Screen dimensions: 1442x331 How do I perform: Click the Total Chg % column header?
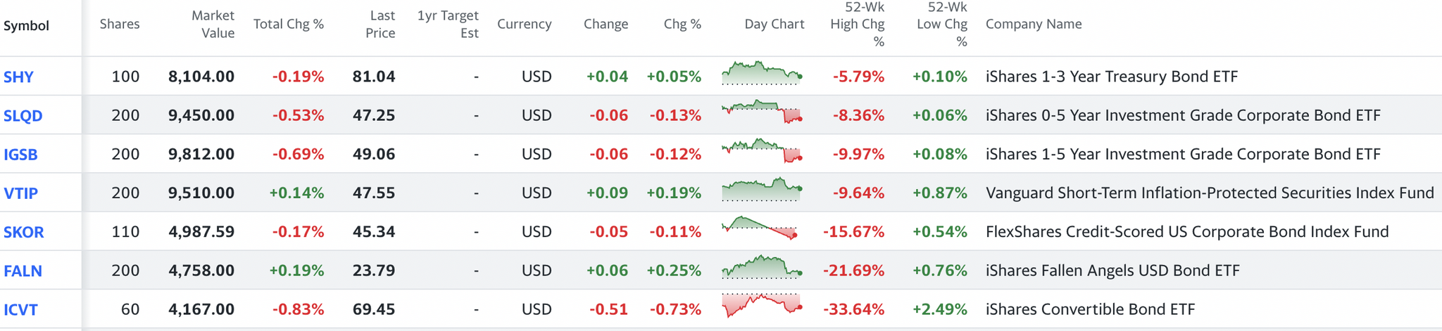[x=289, y=25]
